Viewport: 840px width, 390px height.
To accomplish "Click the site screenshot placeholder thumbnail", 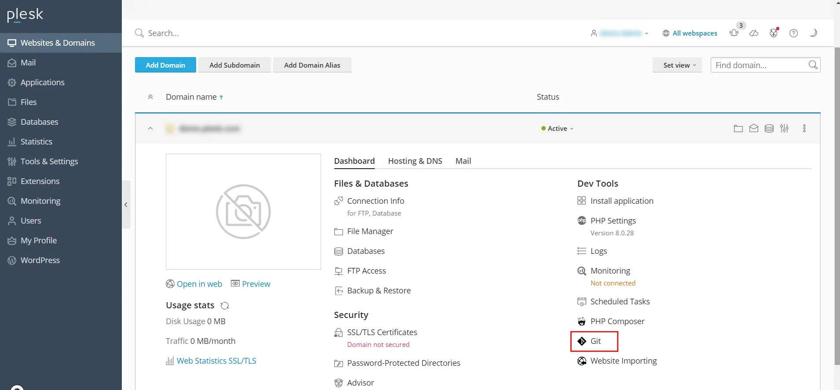I will pyautogui.click(x=243, y=212).
